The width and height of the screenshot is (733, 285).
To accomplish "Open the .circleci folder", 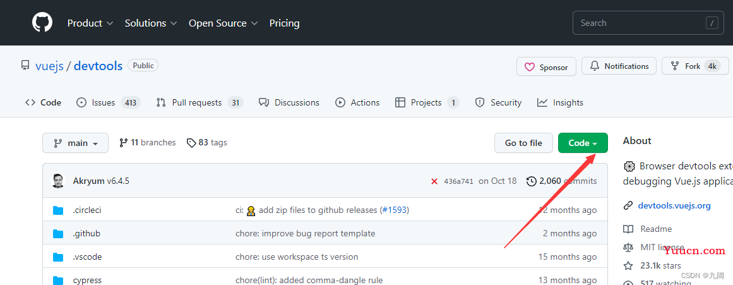I will pos(87,210).
